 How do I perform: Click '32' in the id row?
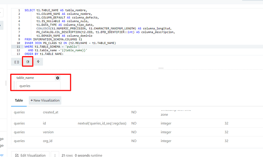coord(226,123)
